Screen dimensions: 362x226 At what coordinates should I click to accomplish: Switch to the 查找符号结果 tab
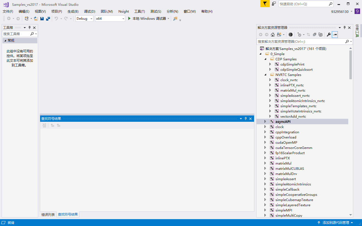(68, 214)
